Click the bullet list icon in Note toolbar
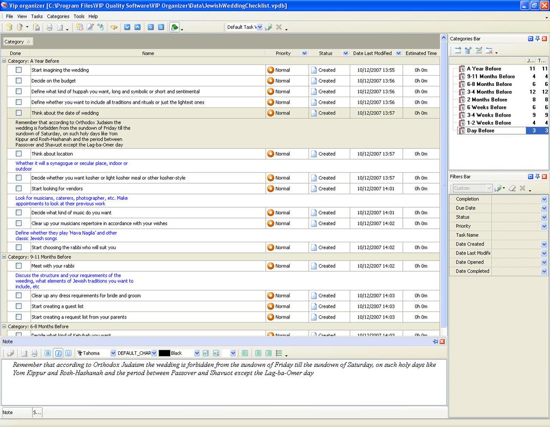The width and height of the screenshot is (550, 427). pos(279,353)
